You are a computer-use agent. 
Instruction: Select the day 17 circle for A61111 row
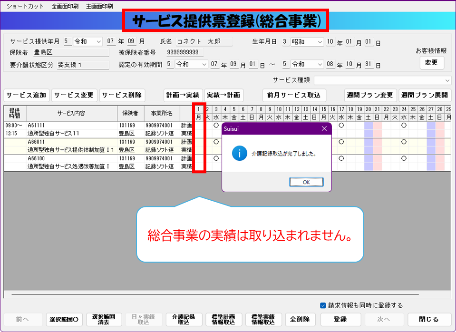[x=341, y=126]
